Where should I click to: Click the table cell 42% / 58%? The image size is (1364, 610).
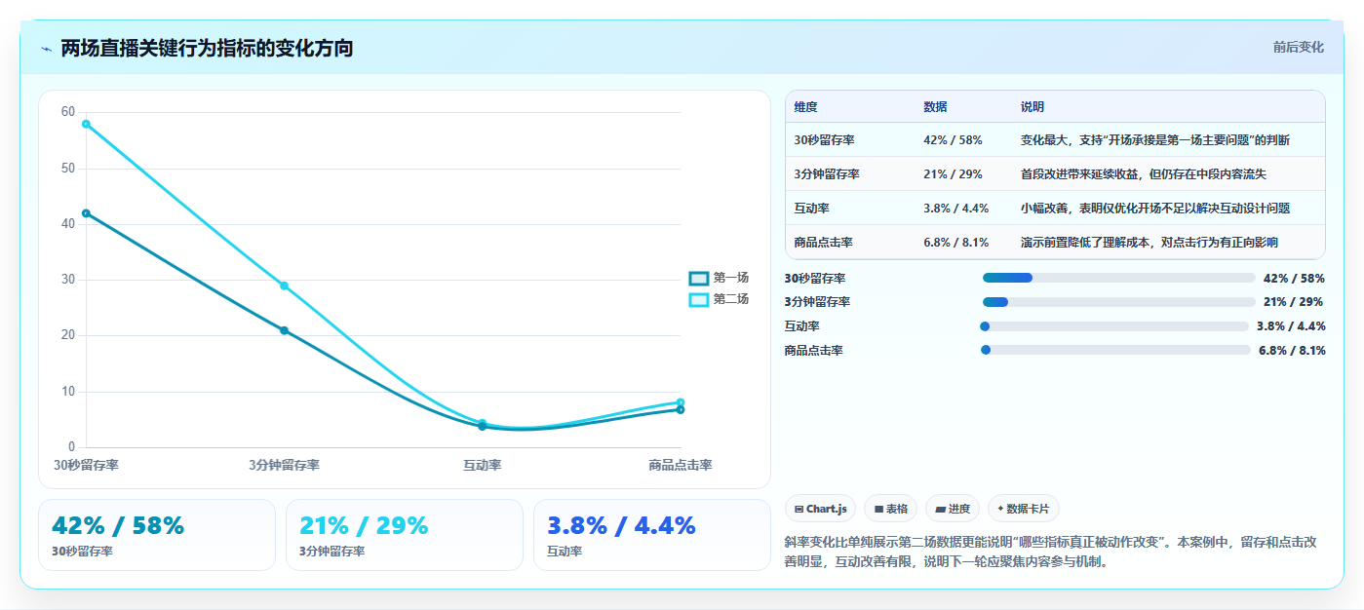pos(953,140)
